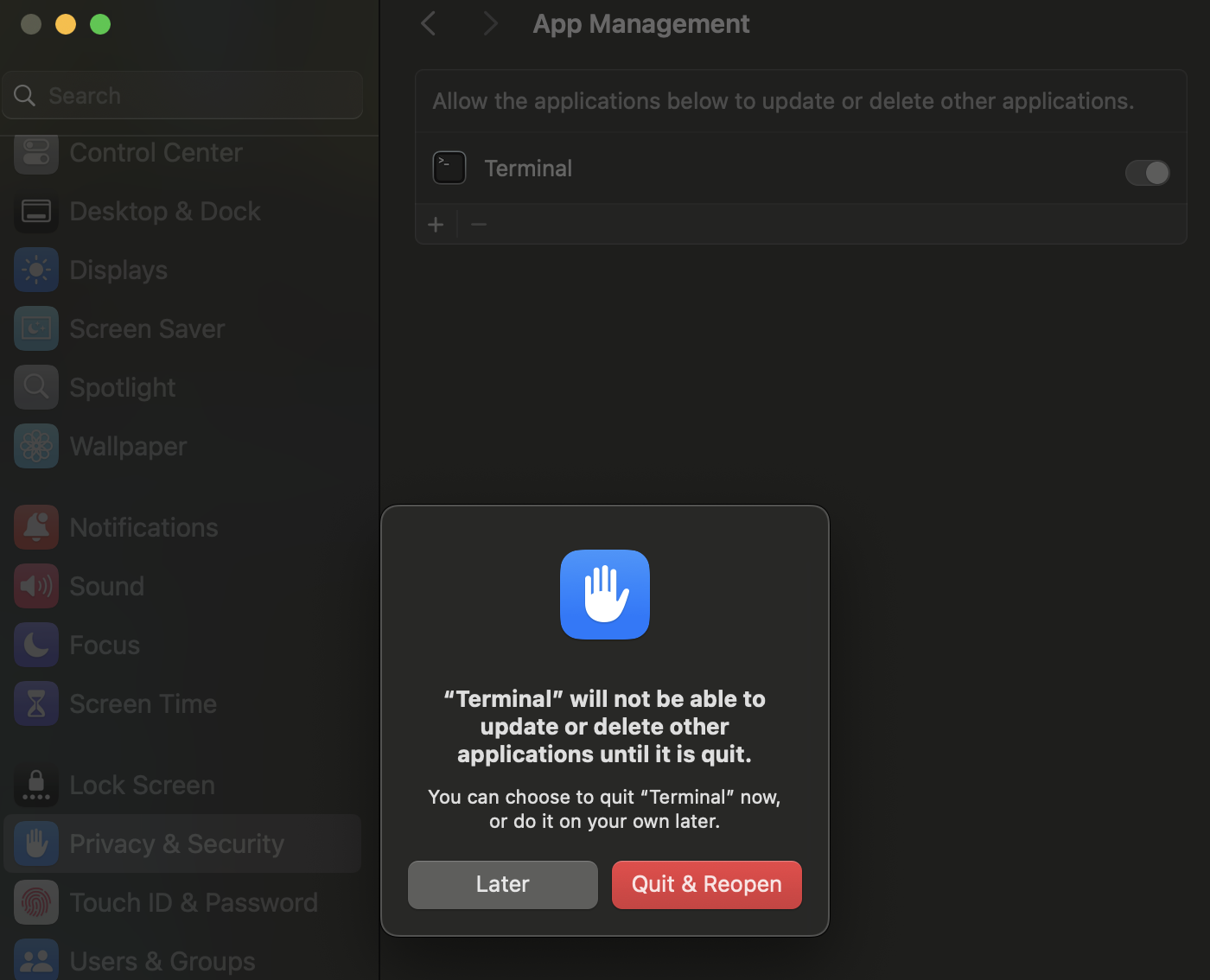Click the green zoom window button
This screenshot has height=980, width=1210.
100,24
